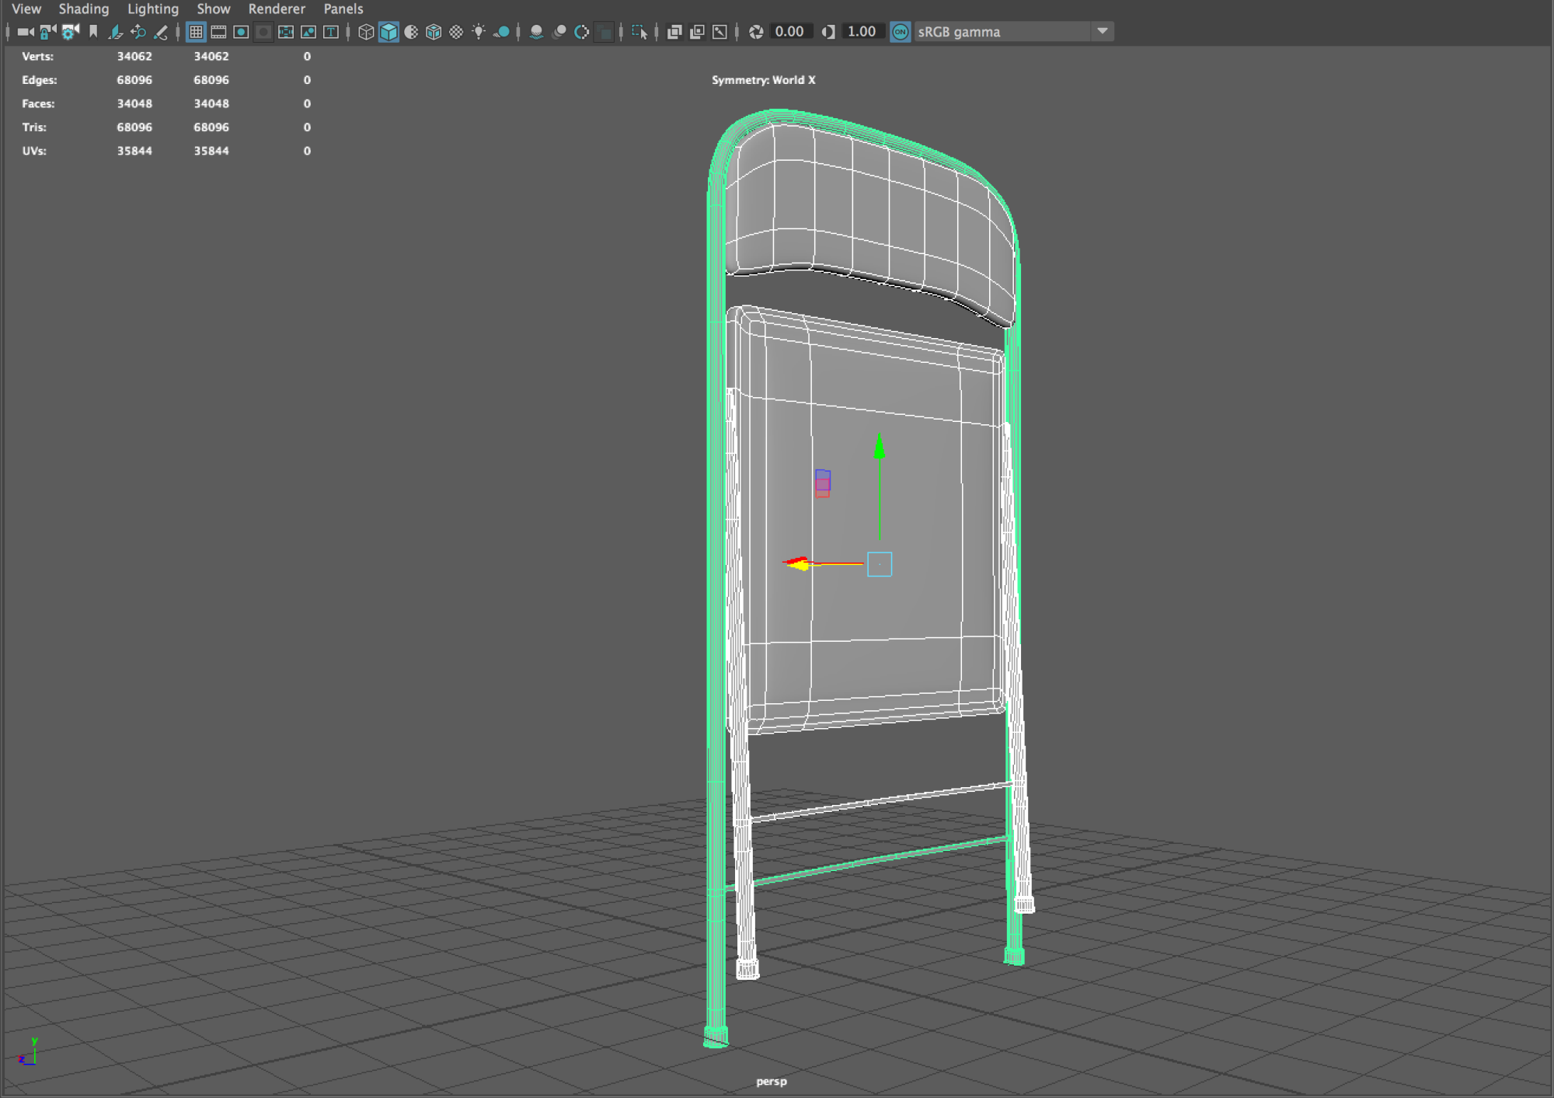Click the Select Camera icon
The image size is (1554, 1098).
[26, 32]
